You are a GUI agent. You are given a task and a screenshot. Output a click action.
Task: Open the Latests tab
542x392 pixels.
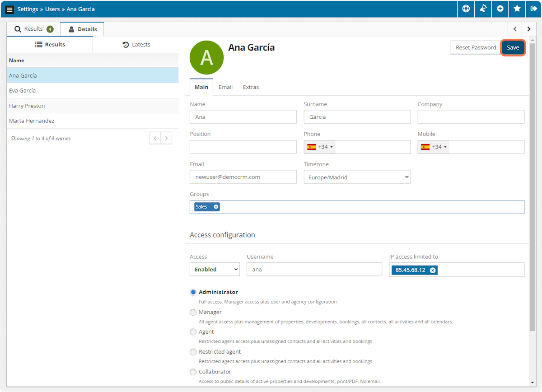click(136, 45)
